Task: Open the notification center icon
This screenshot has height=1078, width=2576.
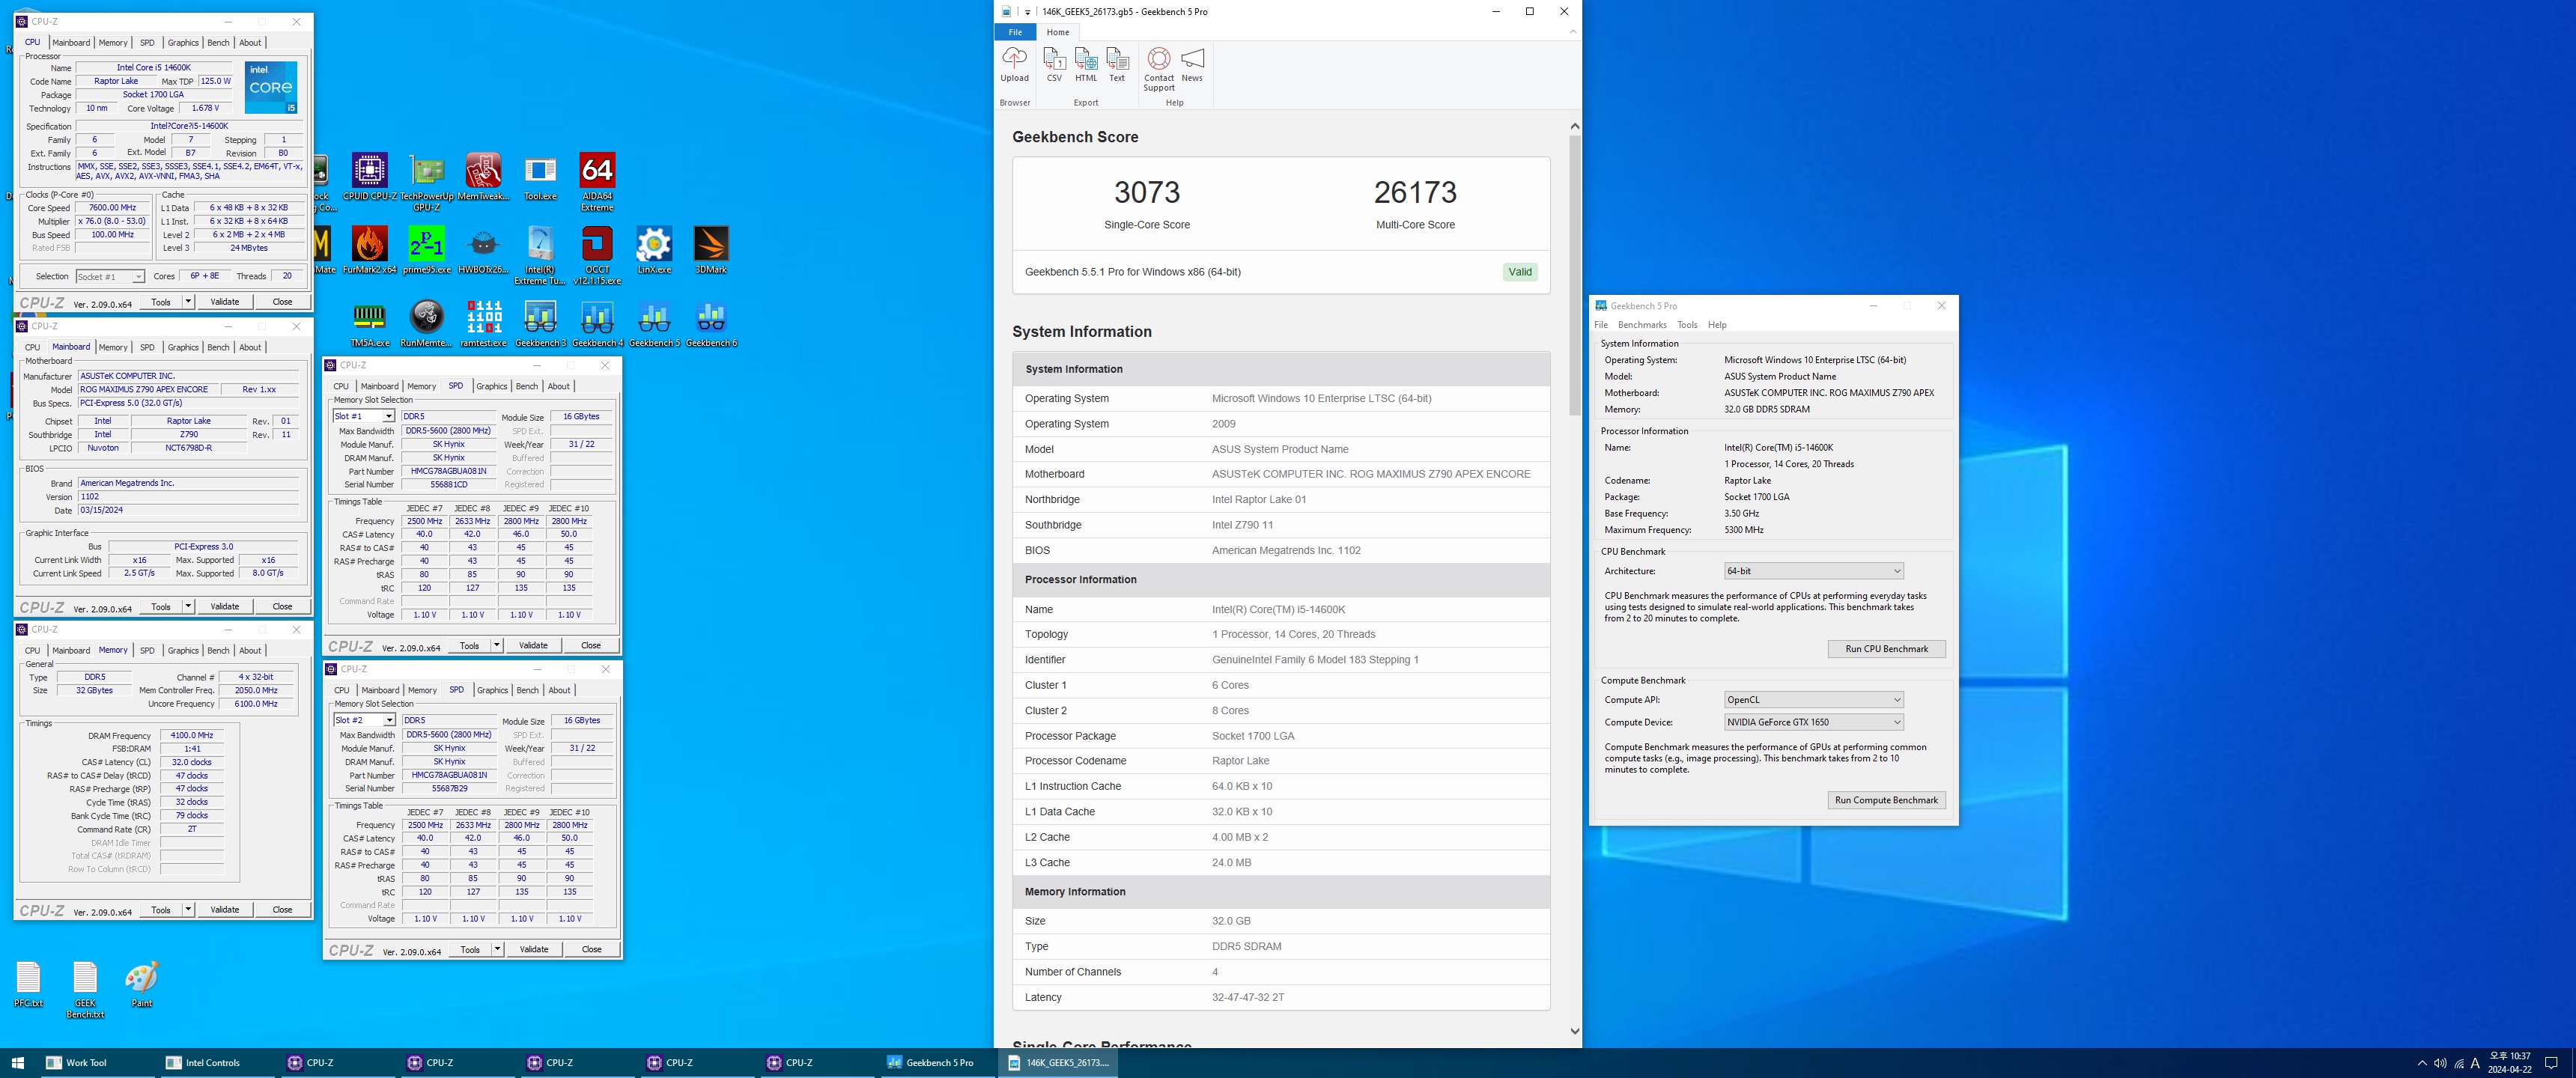Action: coord(2551,1063)
